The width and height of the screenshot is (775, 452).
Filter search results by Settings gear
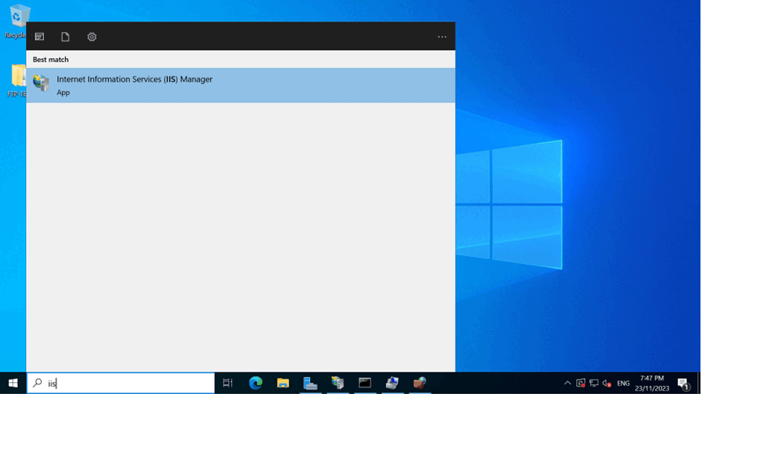(92, 36)
